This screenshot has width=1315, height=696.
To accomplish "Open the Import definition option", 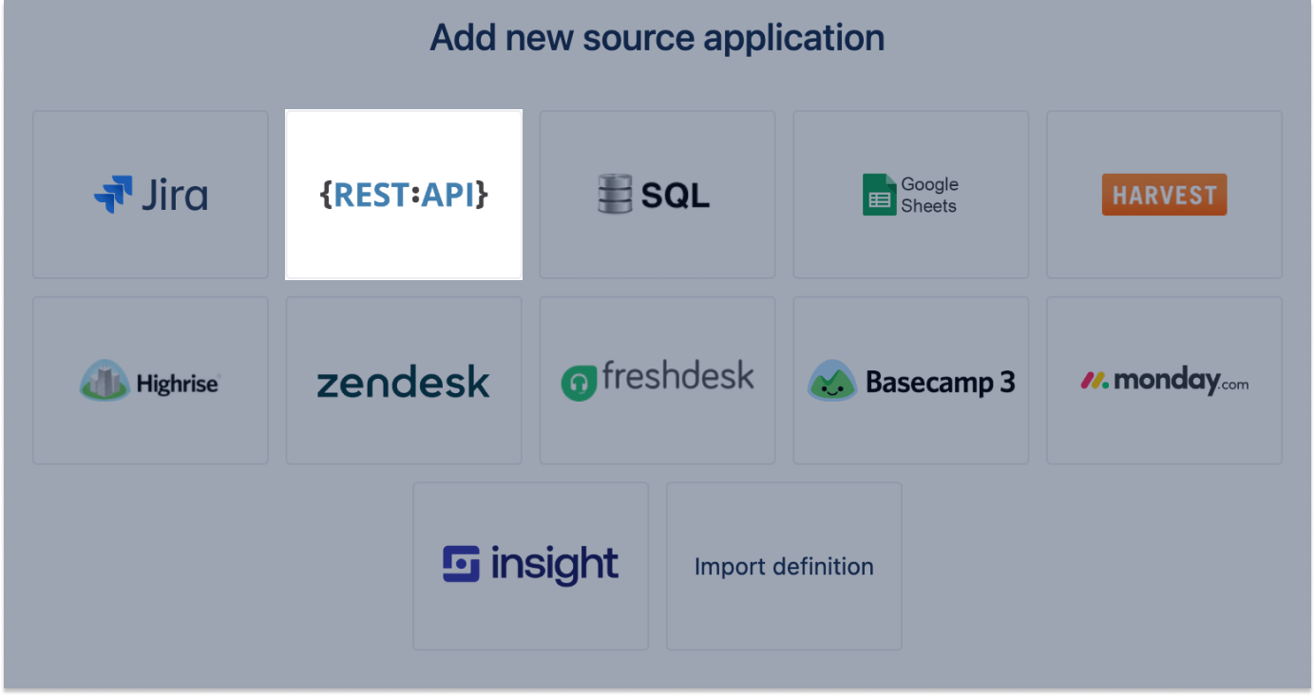I will [783, 566].
